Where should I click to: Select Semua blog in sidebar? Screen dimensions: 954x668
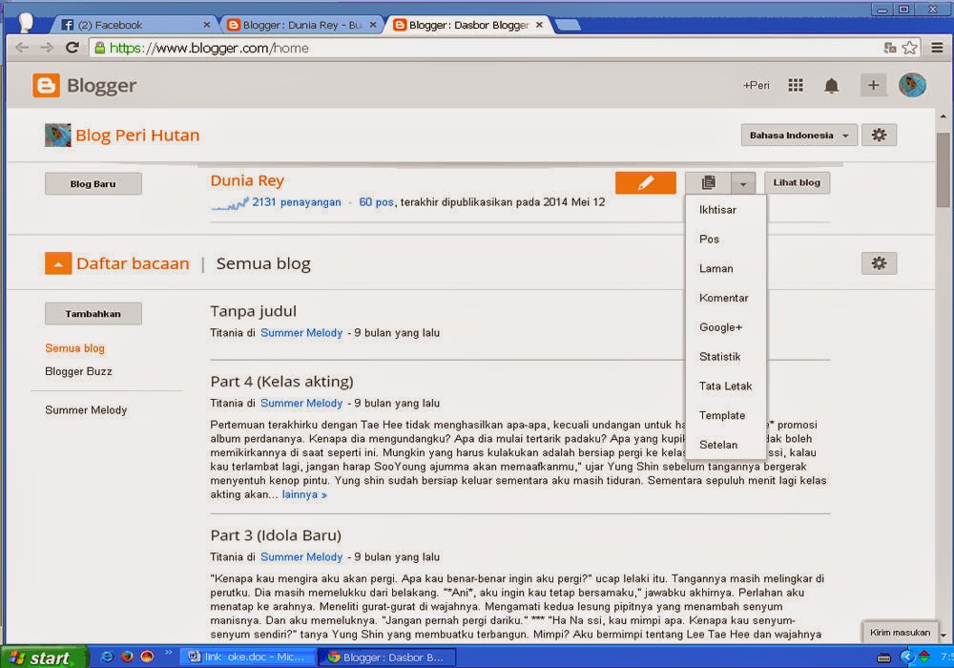(x=74, y=348)
